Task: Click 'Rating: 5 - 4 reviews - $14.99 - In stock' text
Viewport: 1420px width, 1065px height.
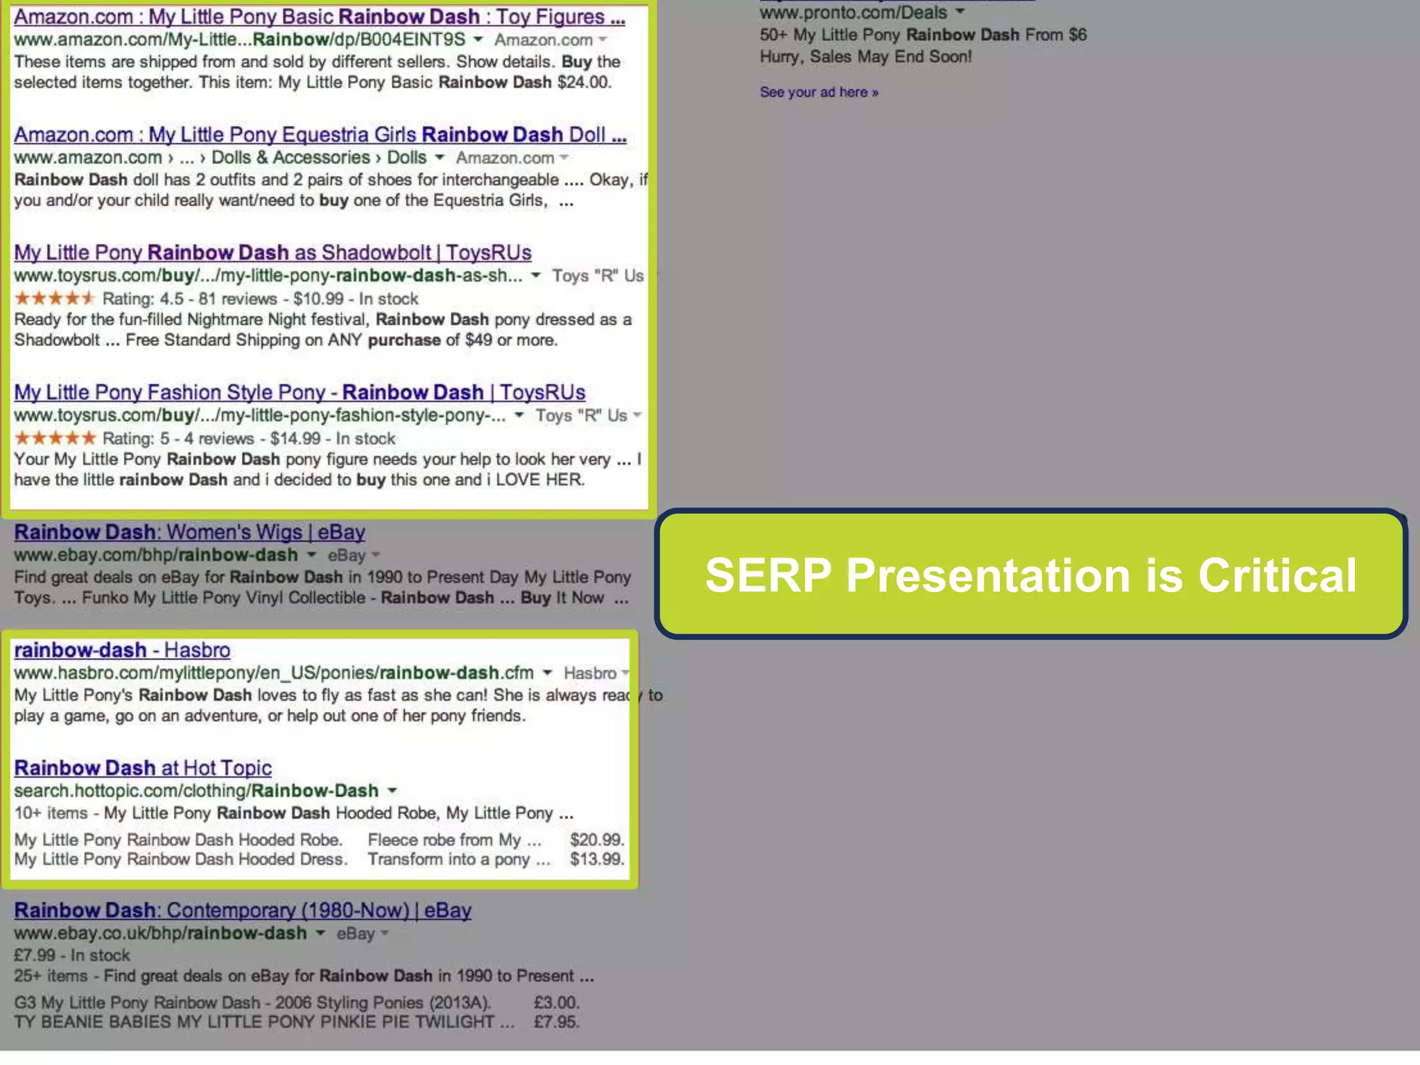Action: coord(249,439)
